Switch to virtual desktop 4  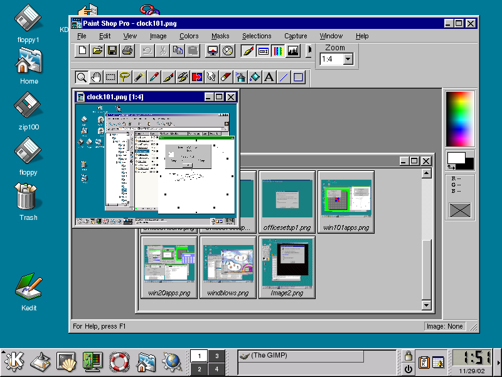pos(216,369)
